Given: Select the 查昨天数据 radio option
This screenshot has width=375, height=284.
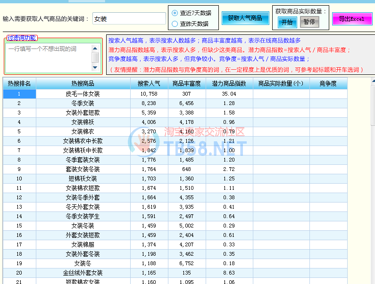Looking at the screenshot, I should click(175, 24).
